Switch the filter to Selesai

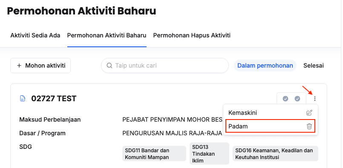(314, 65)
